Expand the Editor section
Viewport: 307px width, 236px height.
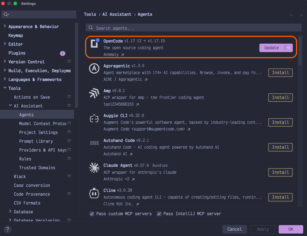tap(5, 44)
